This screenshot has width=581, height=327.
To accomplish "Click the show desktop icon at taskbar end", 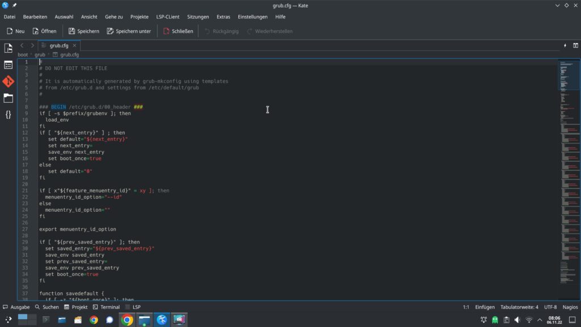I will pos(572,320).
